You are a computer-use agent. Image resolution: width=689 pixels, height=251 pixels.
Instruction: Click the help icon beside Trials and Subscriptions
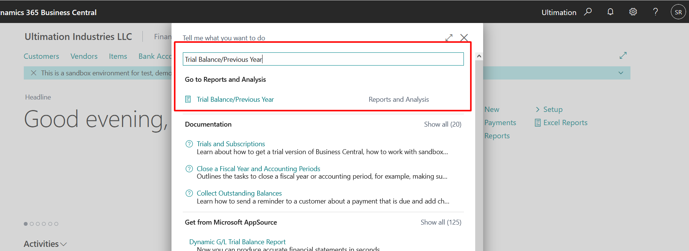(189, 144)
